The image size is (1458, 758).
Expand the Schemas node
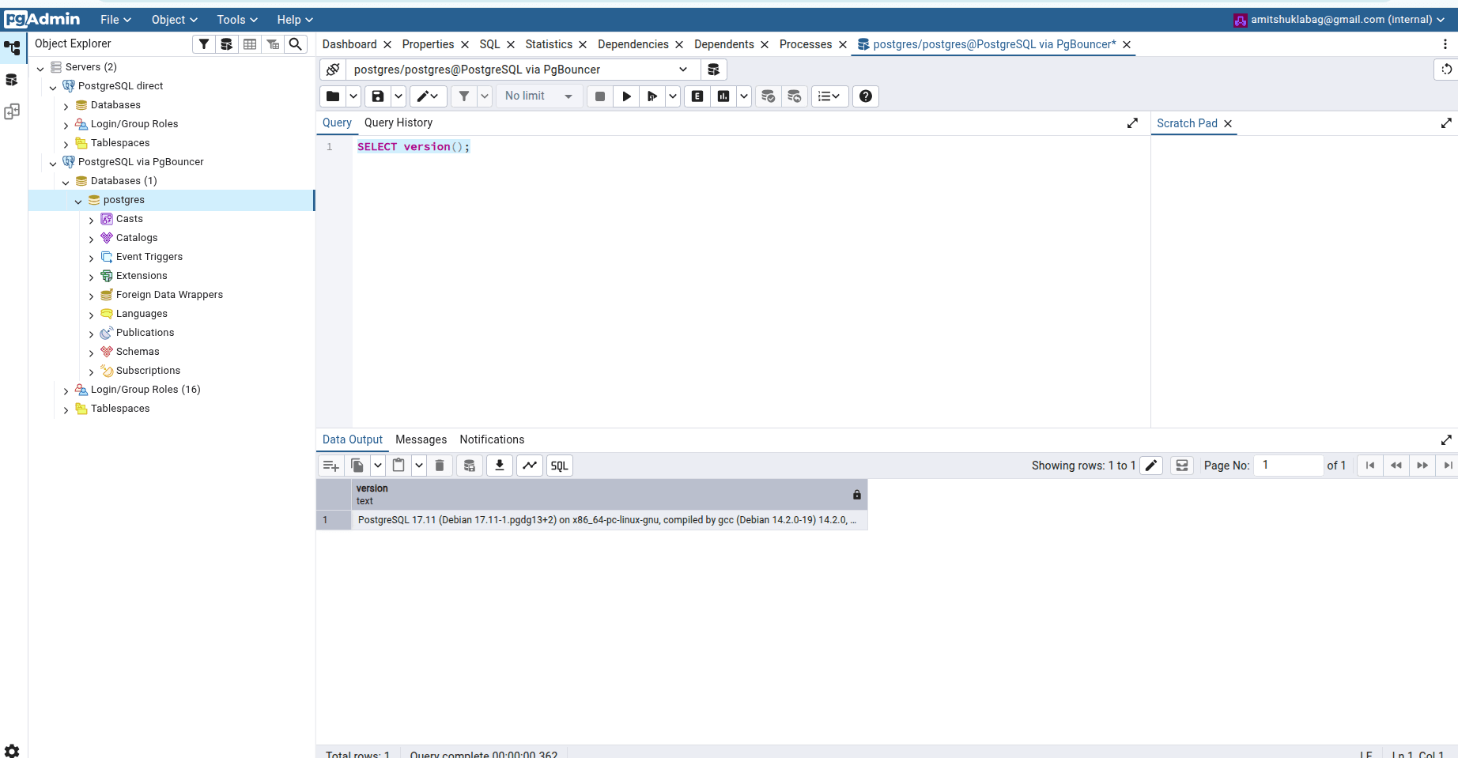click(91, 353)
